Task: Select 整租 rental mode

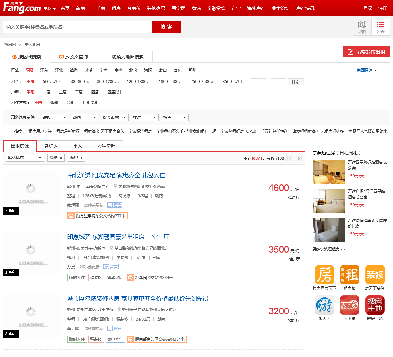Action: pos(54,102)
